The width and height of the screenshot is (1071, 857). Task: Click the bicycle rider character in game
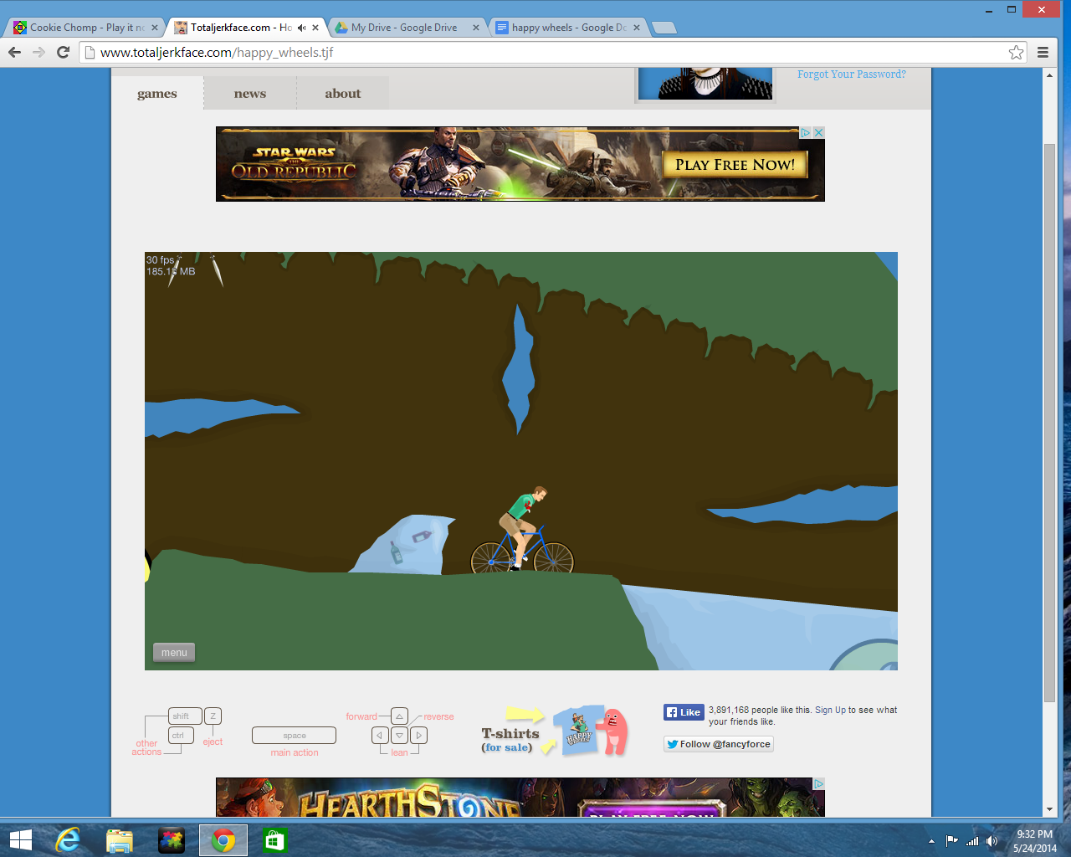point(523,530)
